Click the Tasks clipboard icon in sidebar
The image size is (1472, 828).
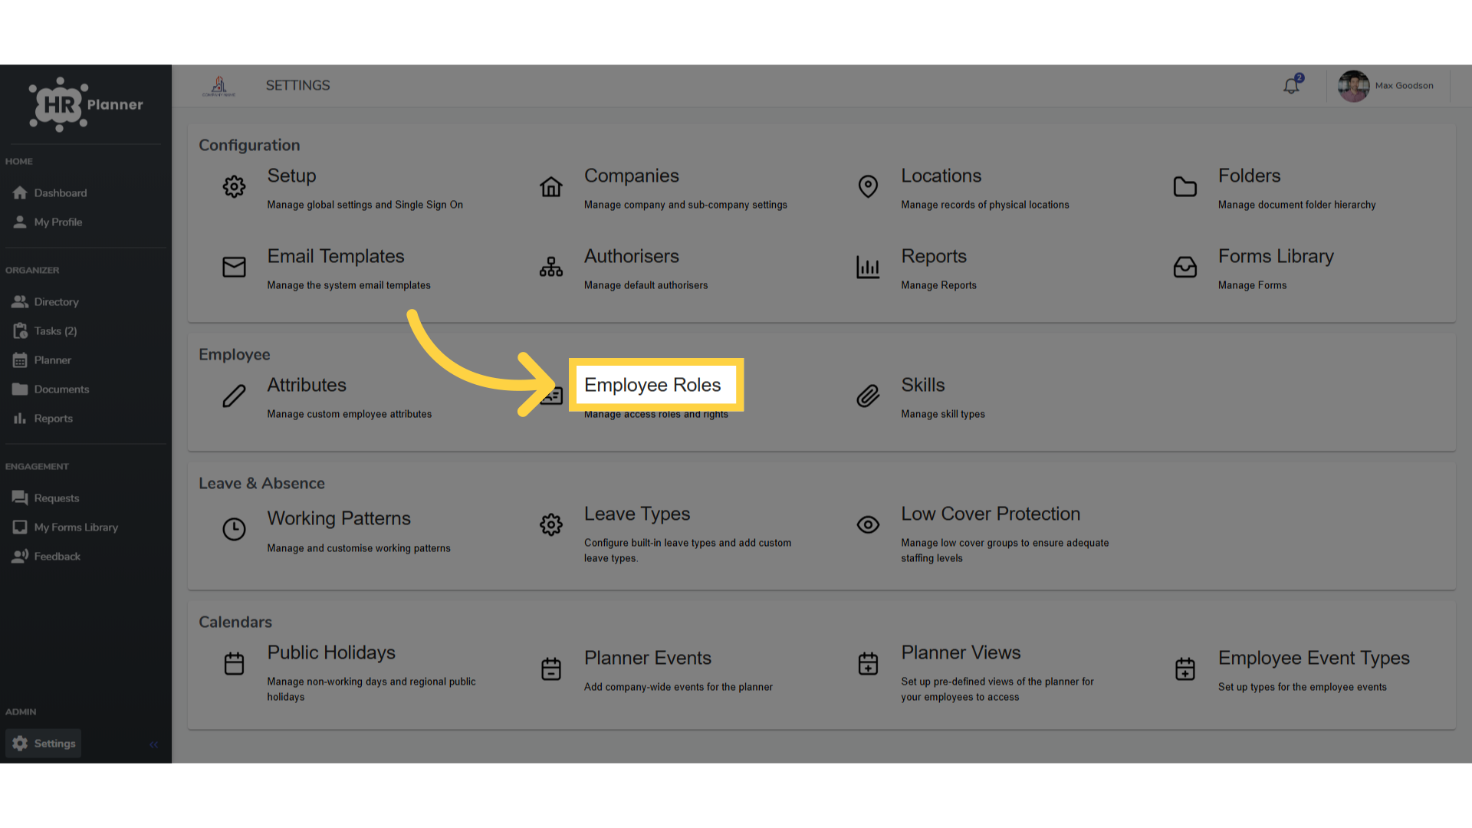tap(20, 330)
